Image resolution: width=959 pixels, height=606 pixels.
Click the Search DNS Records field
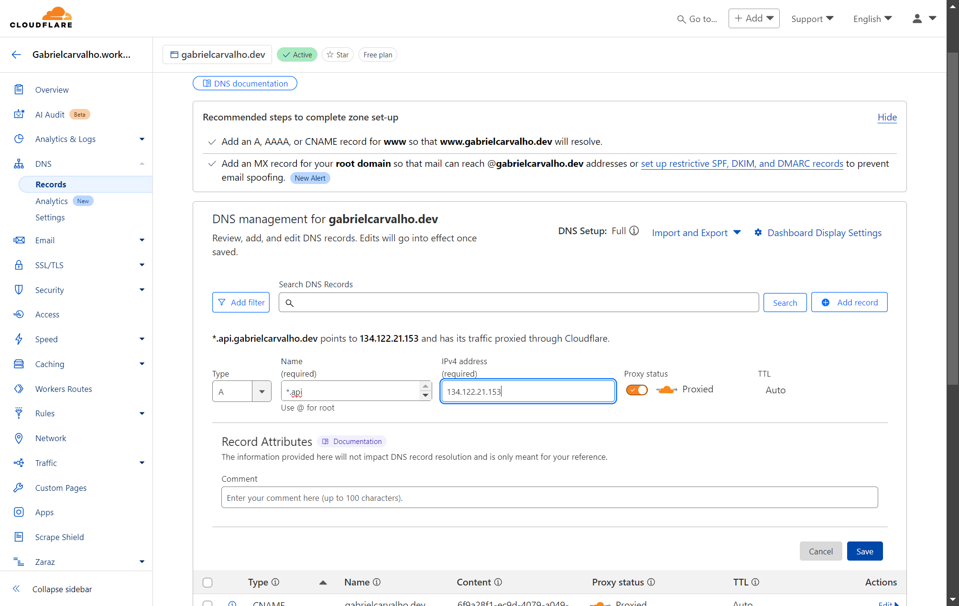click(519, 302)
